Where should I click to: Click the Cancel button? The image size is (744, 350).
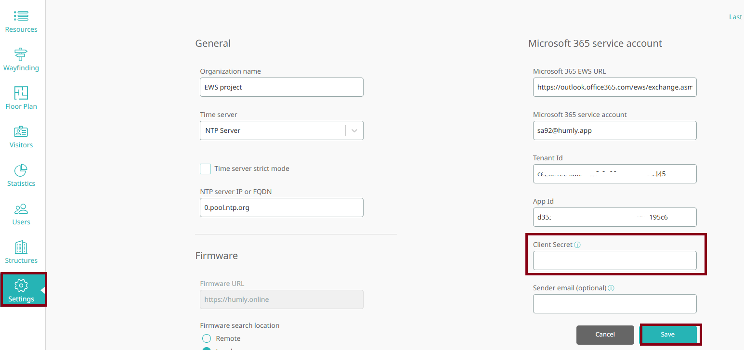[x=605, y=335]
